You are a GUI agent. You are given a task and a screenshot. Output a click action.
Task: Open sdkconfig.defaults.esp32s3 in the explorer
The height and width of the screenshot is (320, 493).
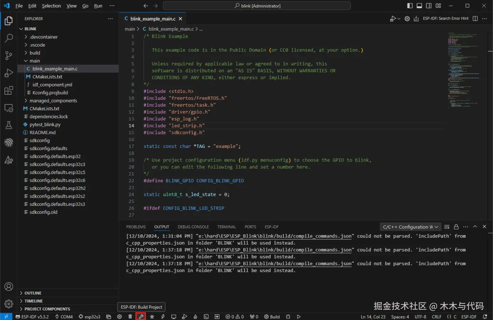click(x=57, y=204)
